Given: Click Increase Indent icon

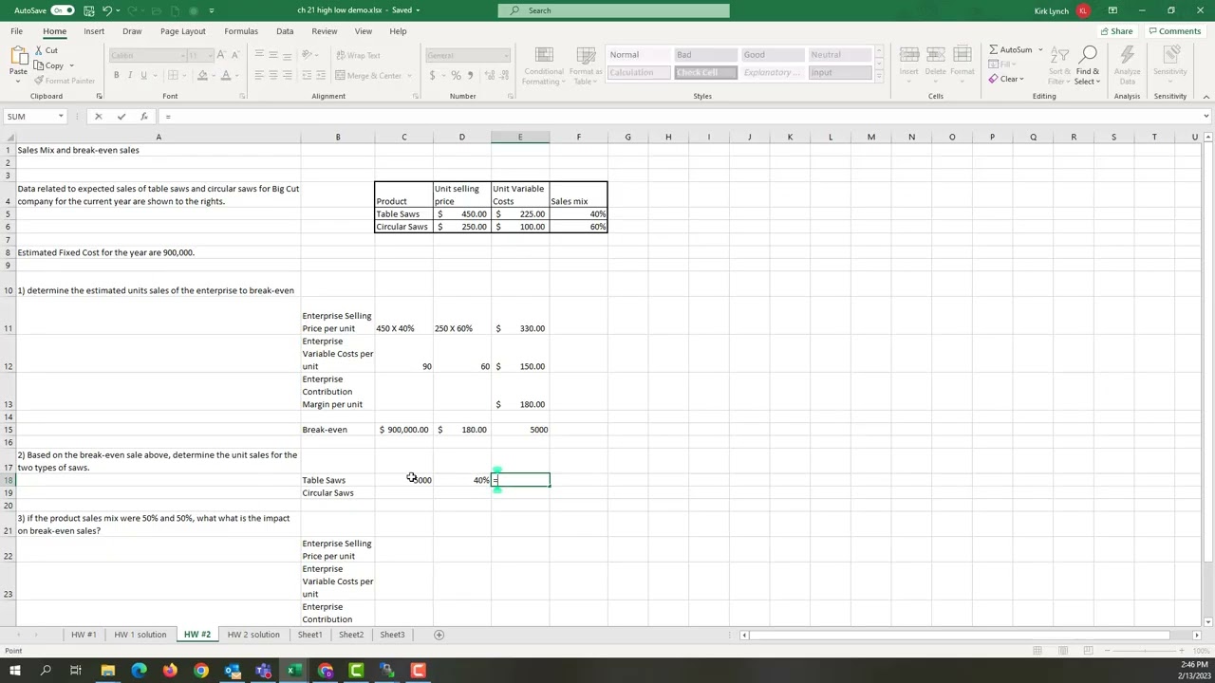Looking at the screenshot, I should [320, 76].
